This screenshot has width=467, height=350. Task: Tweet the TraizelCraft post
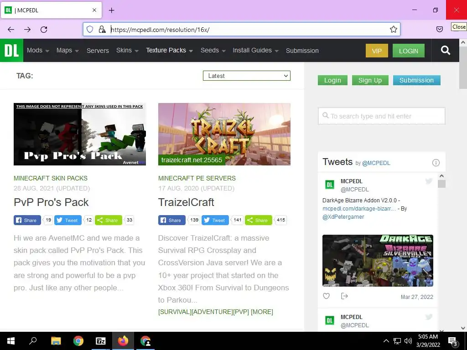pos(215,220)
